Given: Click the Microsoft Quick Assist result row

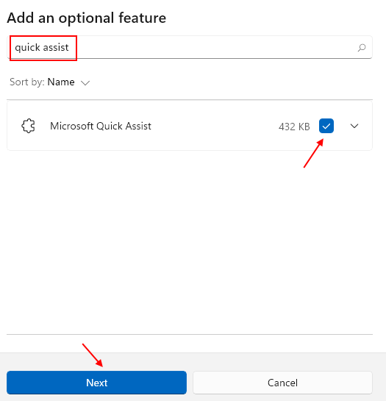Looking at the screenshot, I should pyautogui.click(x=190, y=126).
